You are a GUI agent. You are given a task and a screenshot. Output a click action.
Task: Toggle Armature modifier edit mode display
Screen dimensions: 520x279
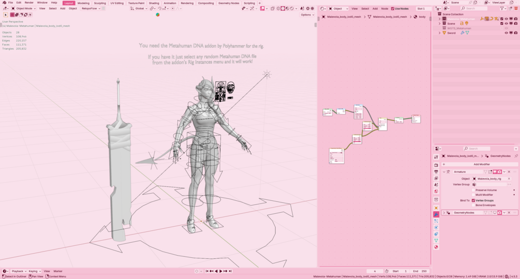pyautogui.click(x=490, y=172)
